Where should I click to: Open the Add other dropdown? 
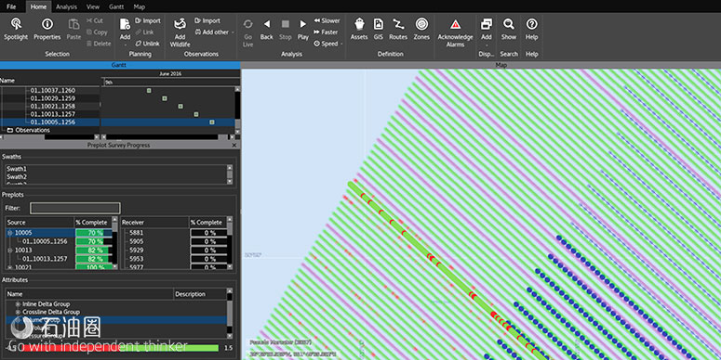pos(214,32)
